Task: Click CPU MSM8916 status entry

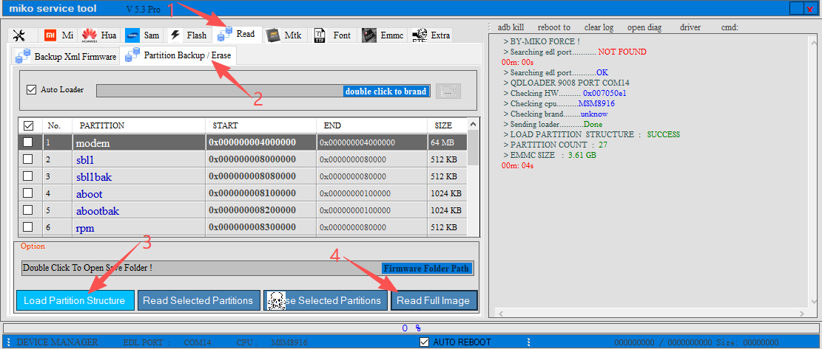Action: (x=272, y=343)
